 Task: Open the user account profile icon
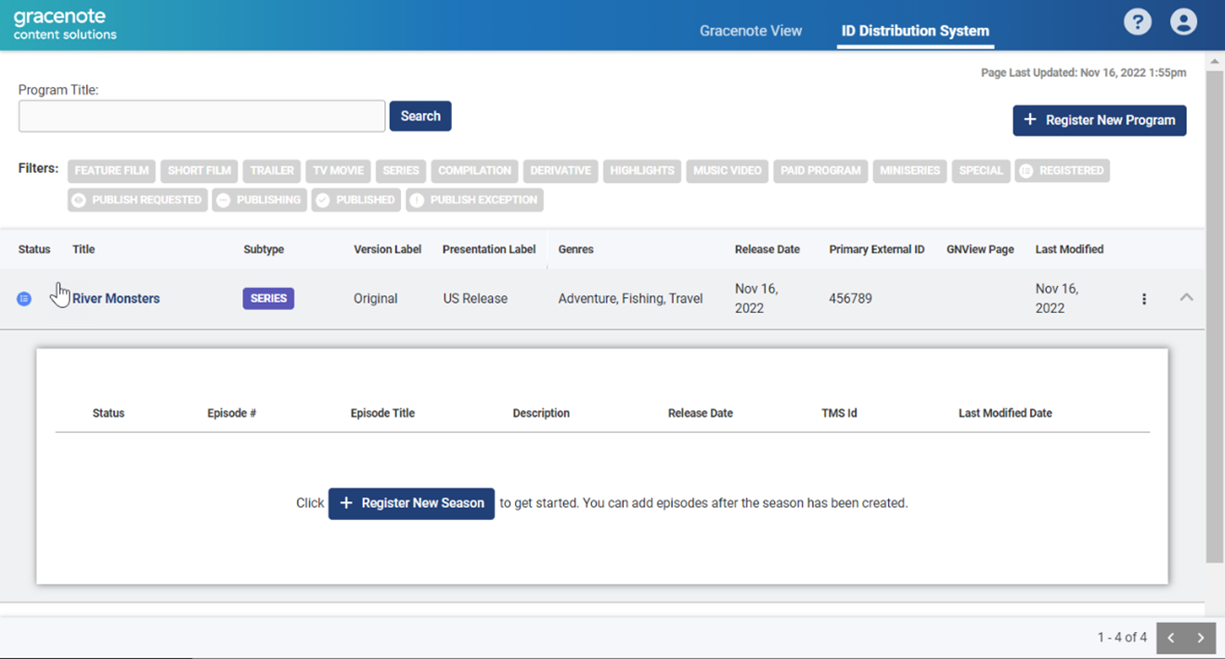[1183, 22]
